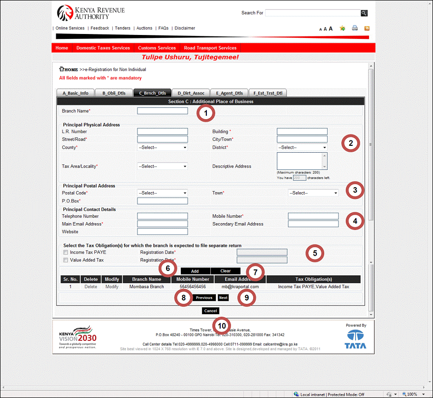This screenshot has width=433, height=398.
Task: Open the County dropdown
Action: 162,147
